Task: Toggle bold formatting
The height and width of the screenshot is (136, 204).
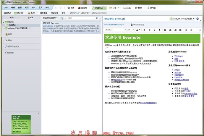Action: 144,30
